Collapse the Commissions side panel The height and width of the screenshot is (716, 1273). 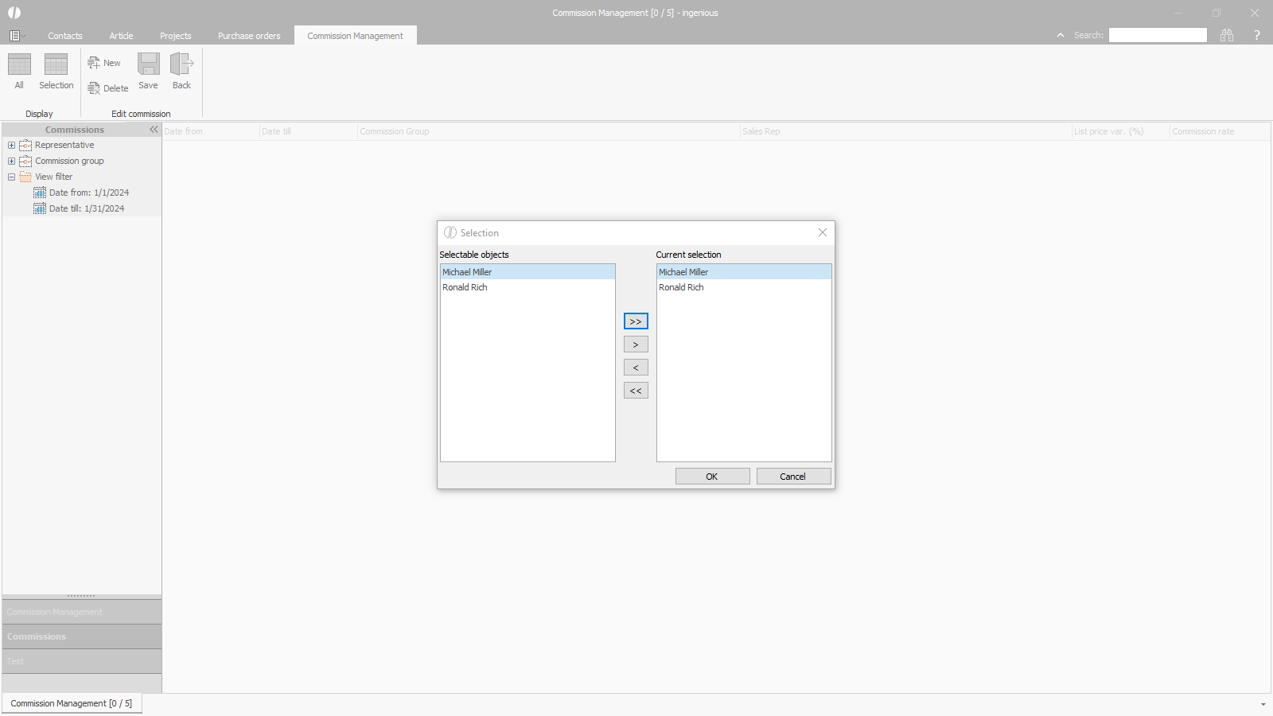[154, 130]
